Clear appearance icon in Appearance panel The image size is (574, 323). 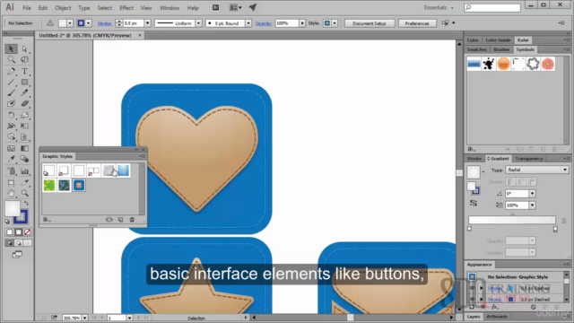[x=534, y=307]
